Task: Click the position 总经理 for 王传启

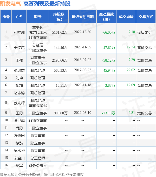Action: pos(38,45)
